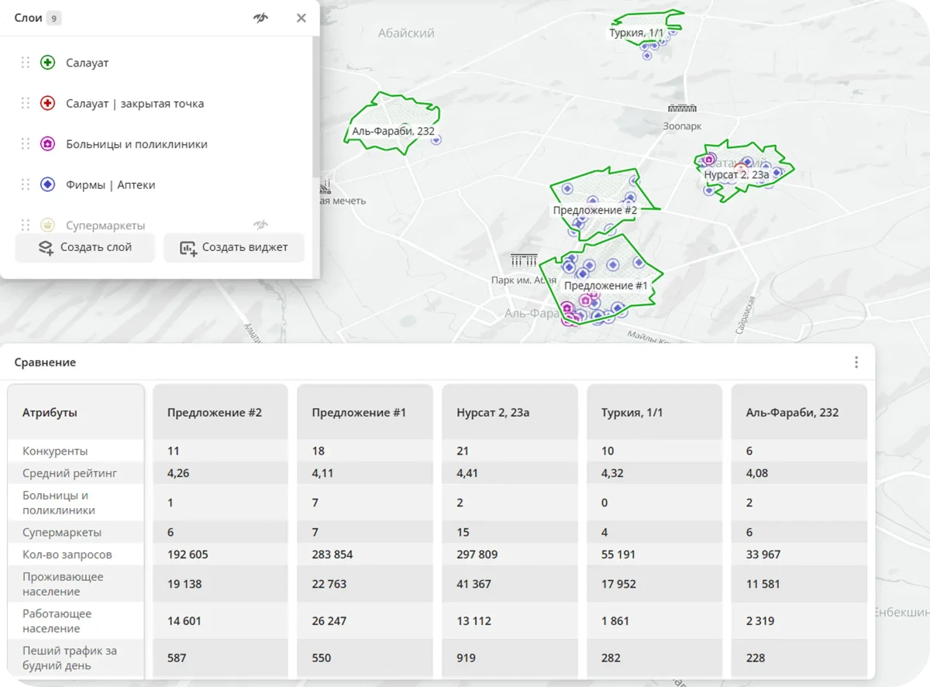930x687 pixels.
Task: Click the value 41 367 in table
Action: [x=474, y=584]
